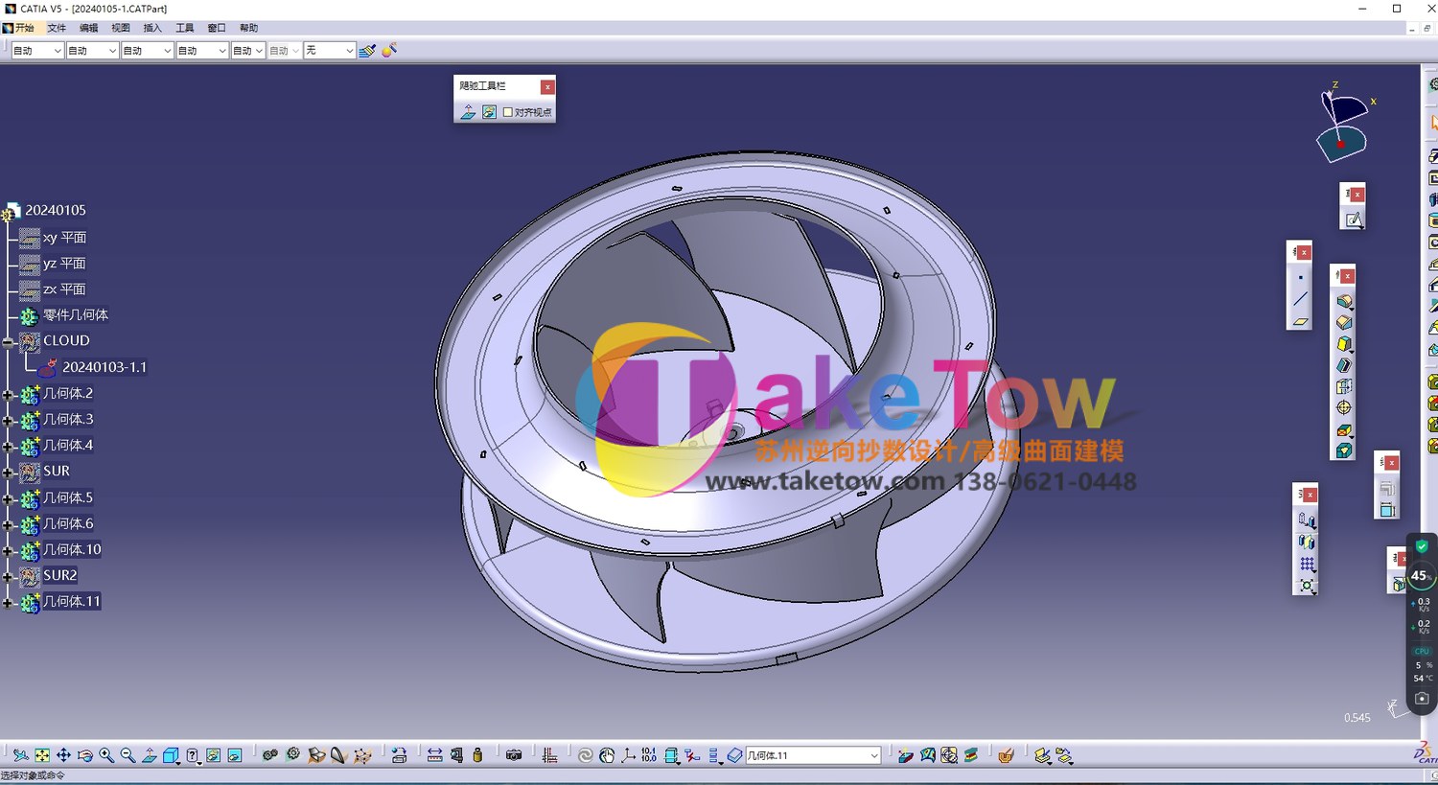This screenshot has width=1438, height=785.
Task: Expand the 几何体.10 tree node
Action: tap(8, 550)
